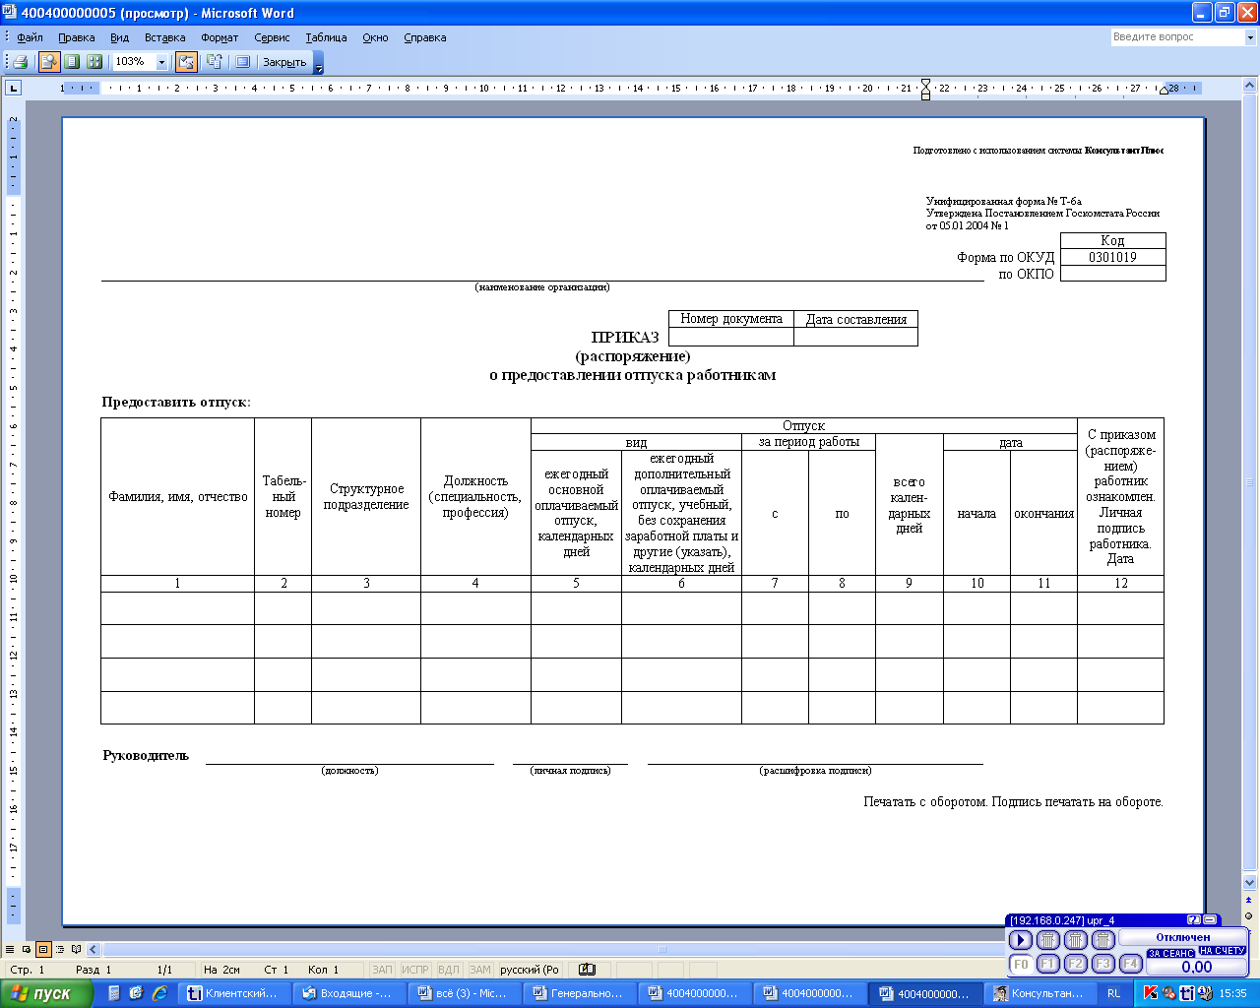1260x1008 pixels.
Task: Switch to Генерально Word taskbar window
Action: (581, 994)
